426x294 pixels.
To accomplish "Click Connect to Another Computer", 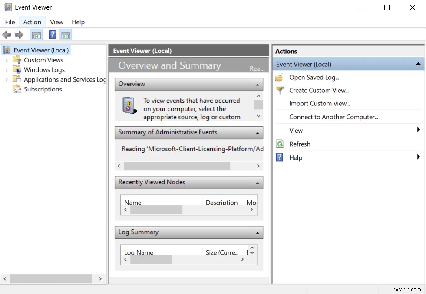I will coord(333,117).
